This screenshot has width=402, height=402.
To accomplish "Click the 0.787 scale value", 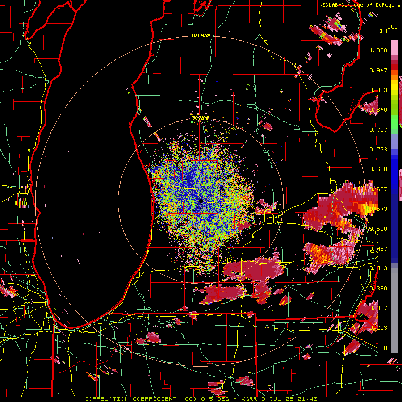I will [378, 130].
